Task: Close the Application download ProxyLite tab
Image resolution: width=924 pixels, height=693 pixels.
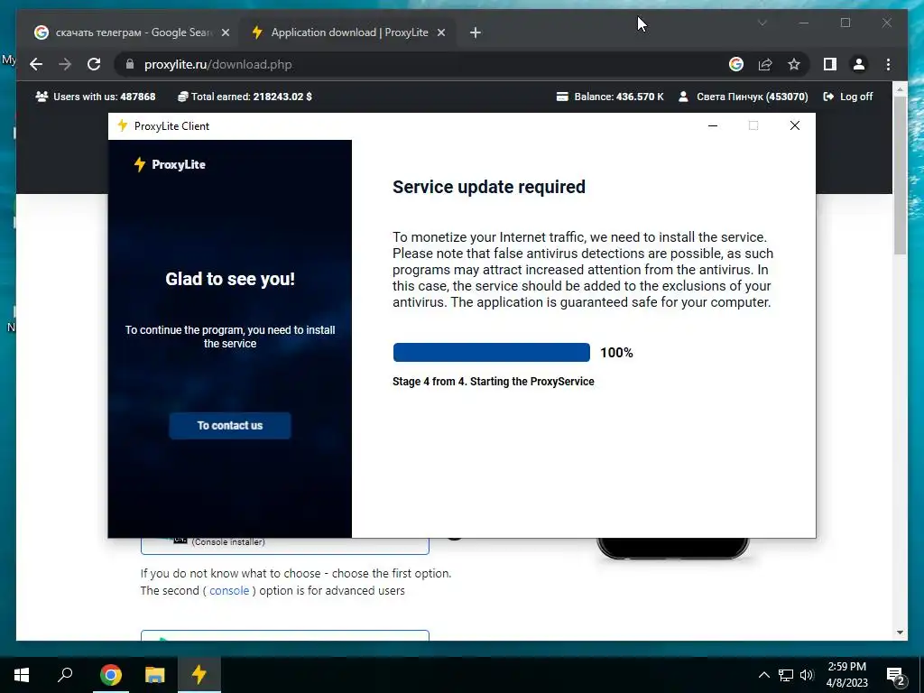Action: (x=440, y=33)
